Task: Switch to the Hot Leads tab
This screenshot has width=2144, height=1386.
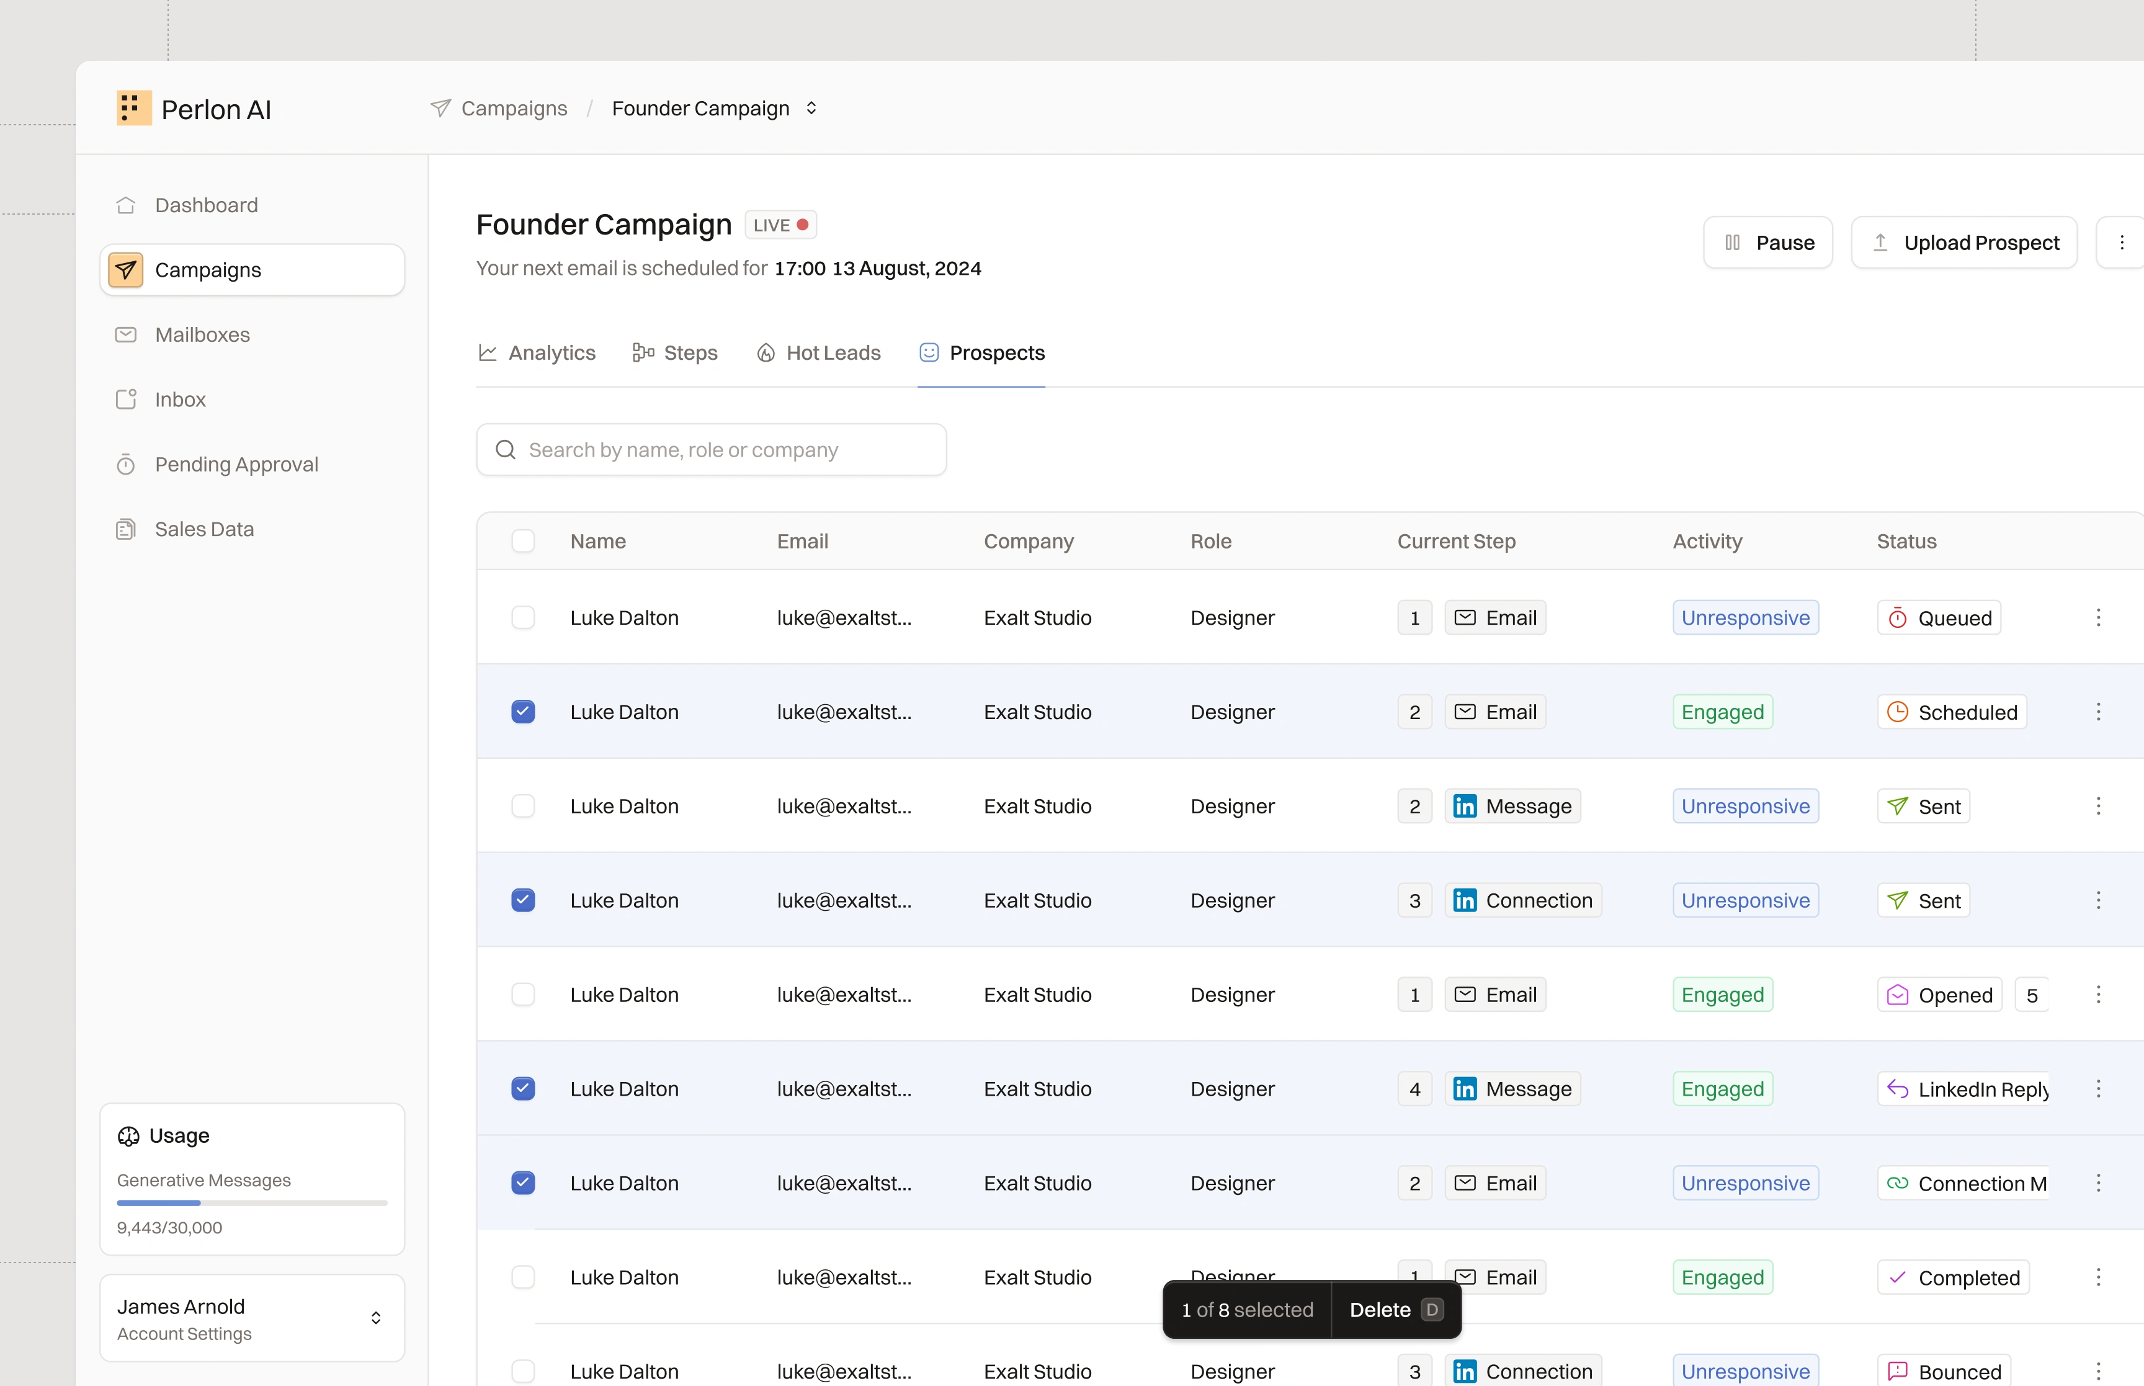Action: tap(819, 353)
